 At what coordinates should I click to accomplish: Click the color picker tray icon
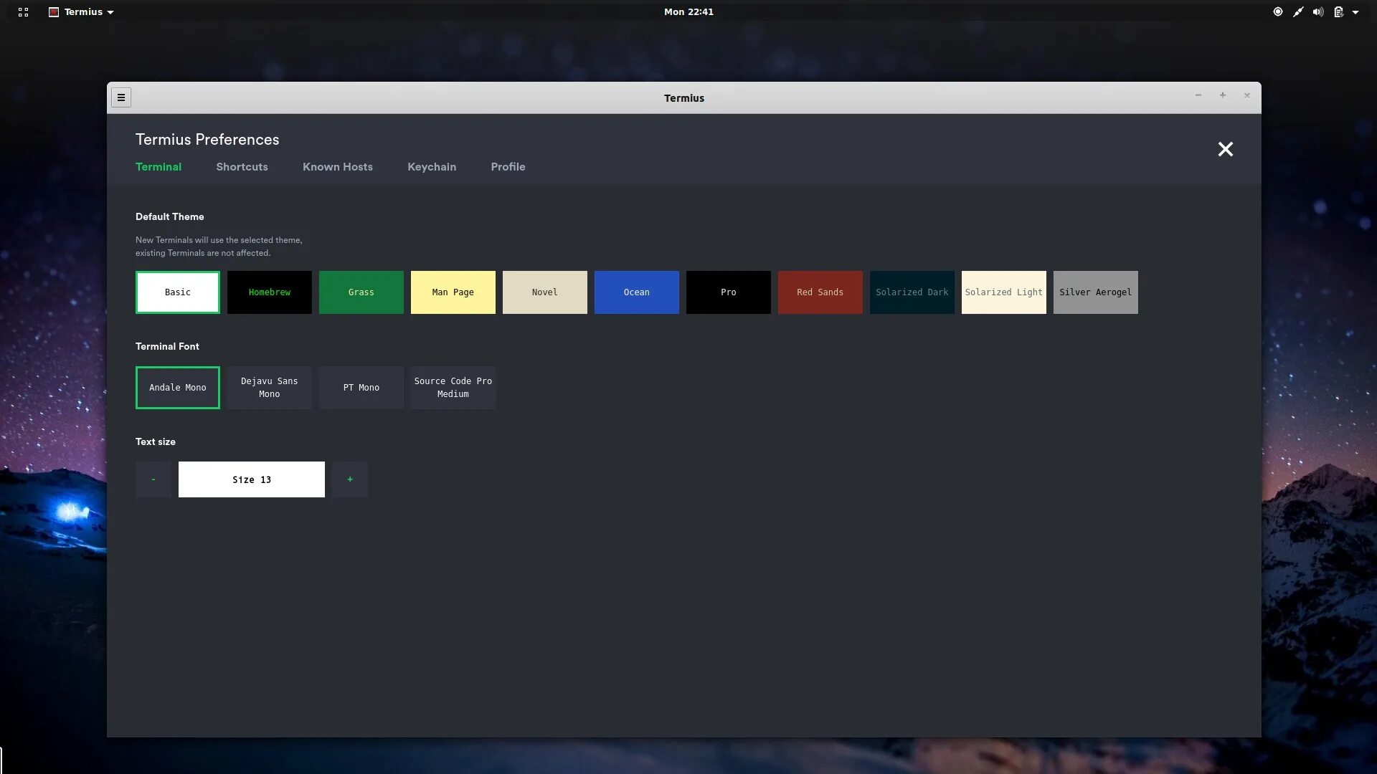(x=1298, y=12)
